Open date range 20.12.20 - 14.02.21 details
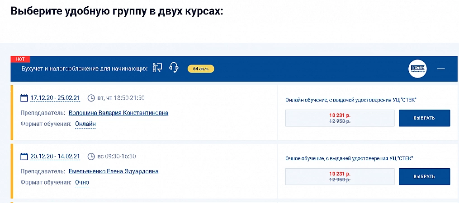The image size is (459, 203). pos(55,157)
